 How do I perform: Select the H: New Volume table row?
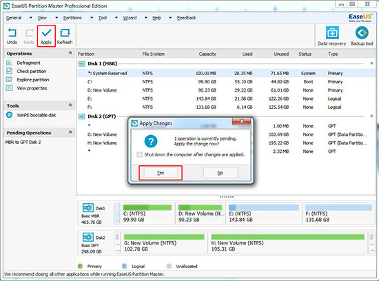pyautogui.click(x=226, y=143)
